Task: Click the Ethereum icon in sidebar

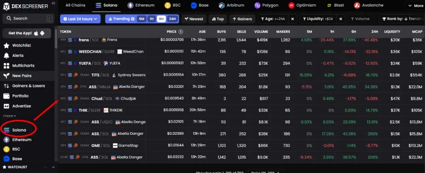Action: point(6,140)
